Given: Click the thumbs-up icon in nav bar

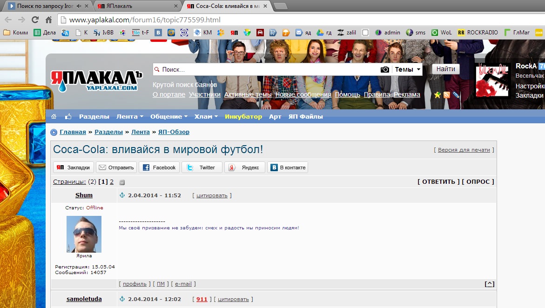Looking at the screenshot, I should pos(68,116).
